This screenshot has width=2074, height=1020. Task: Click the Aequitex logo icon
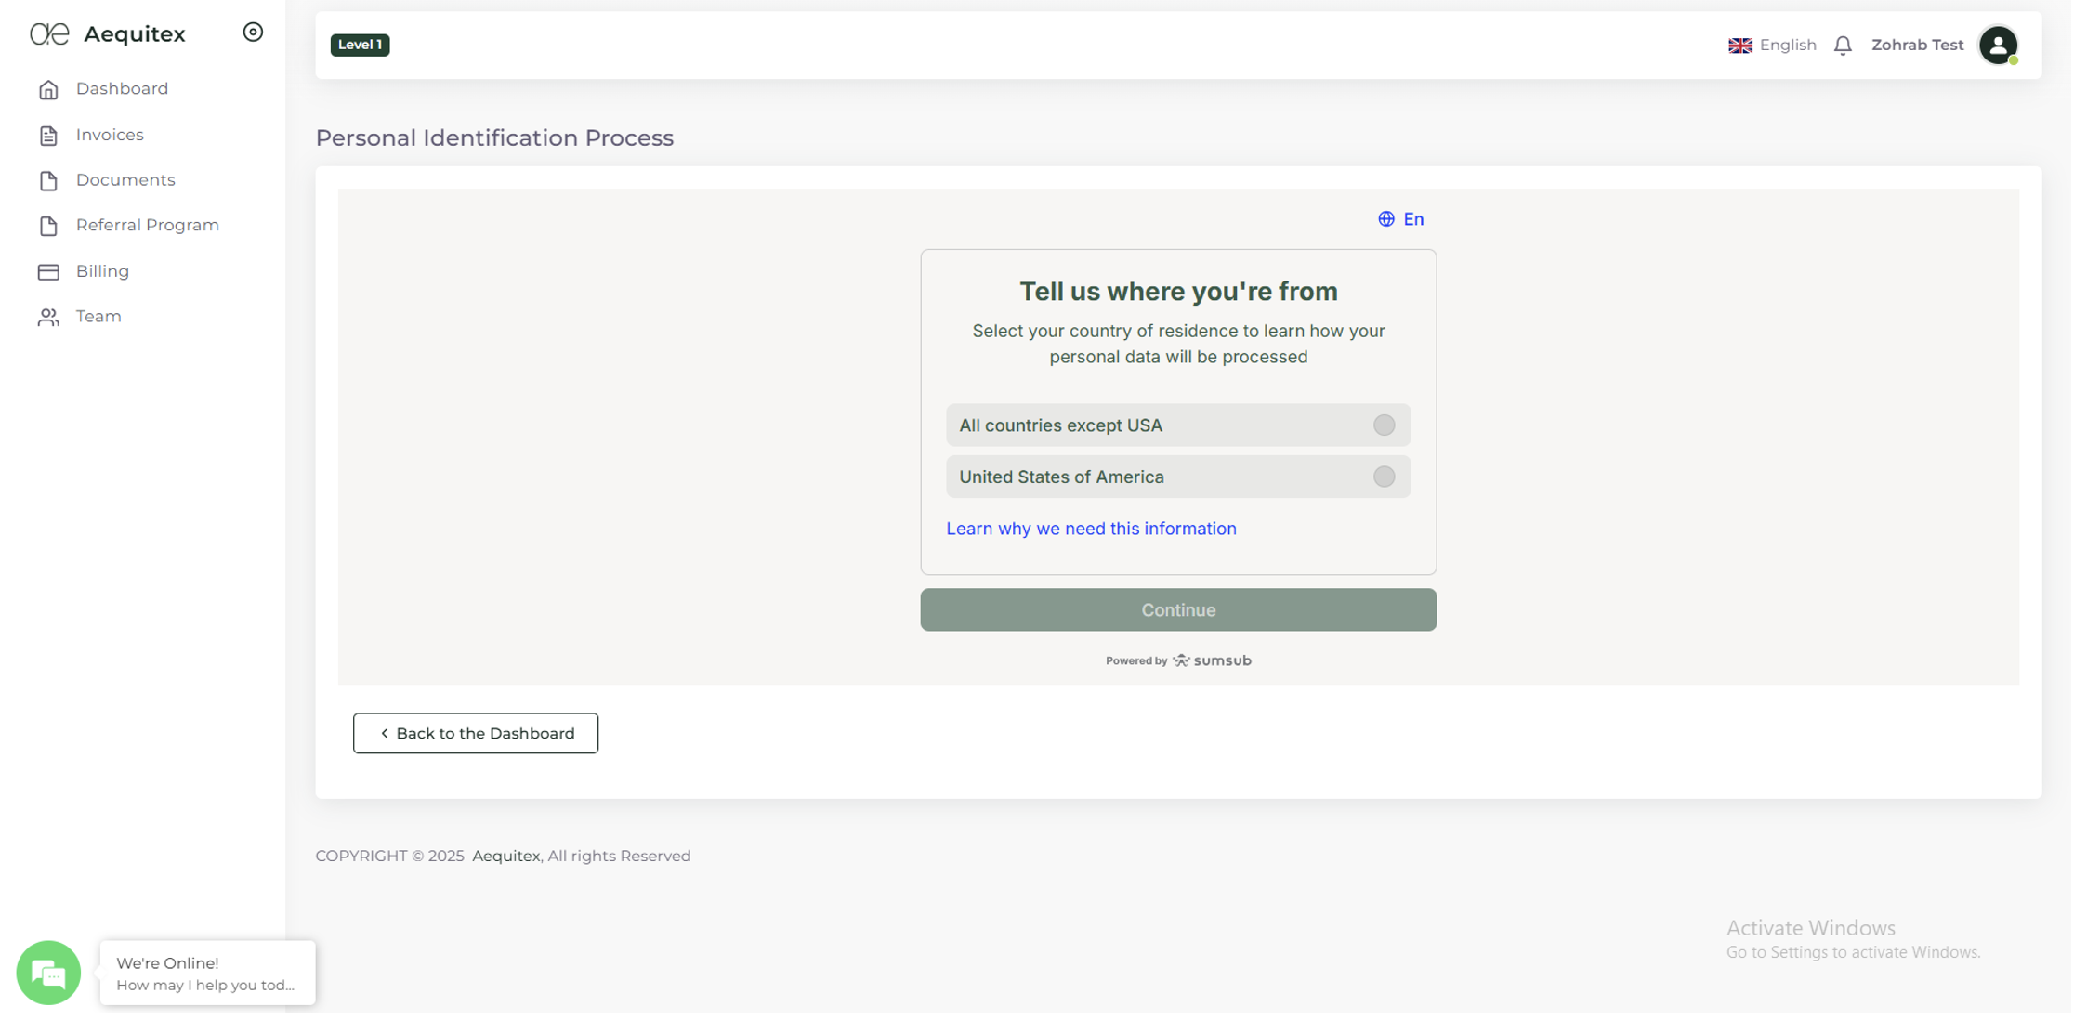click(49, 34)
